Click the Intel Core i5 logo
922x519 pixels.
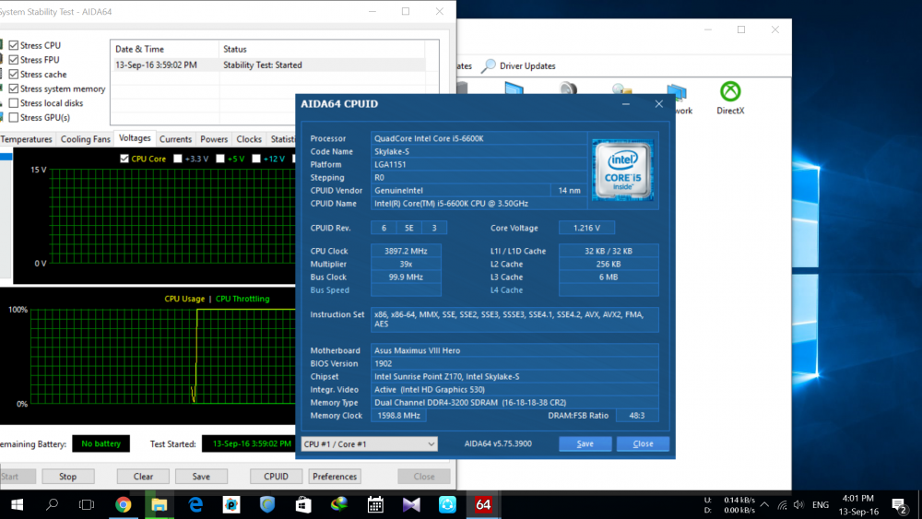point(622,170)
